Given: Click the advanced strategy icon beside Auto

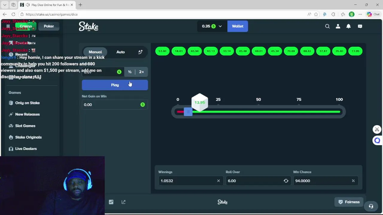Looking at the screenshot, I should click(140, 52).
